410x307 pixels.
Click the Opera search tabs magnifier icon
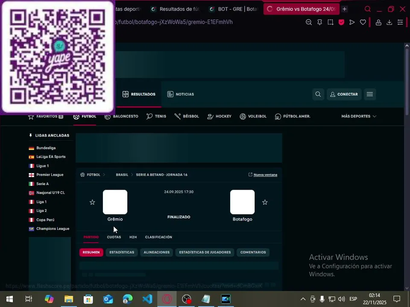pos(367,9)
